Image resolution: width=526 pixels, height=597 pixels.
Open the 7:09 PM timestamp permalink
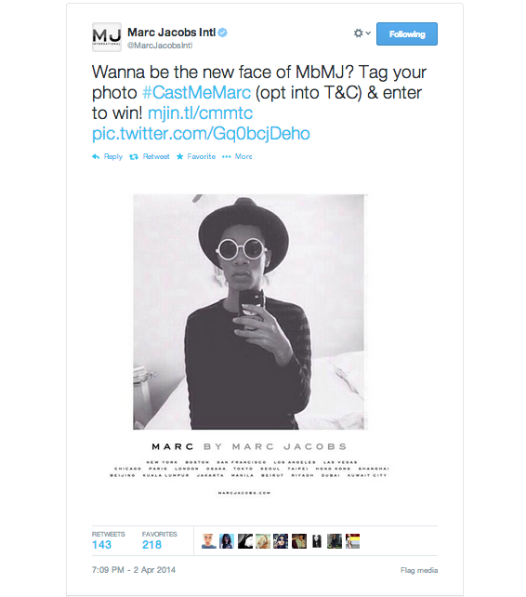click(x=134, y=570)
